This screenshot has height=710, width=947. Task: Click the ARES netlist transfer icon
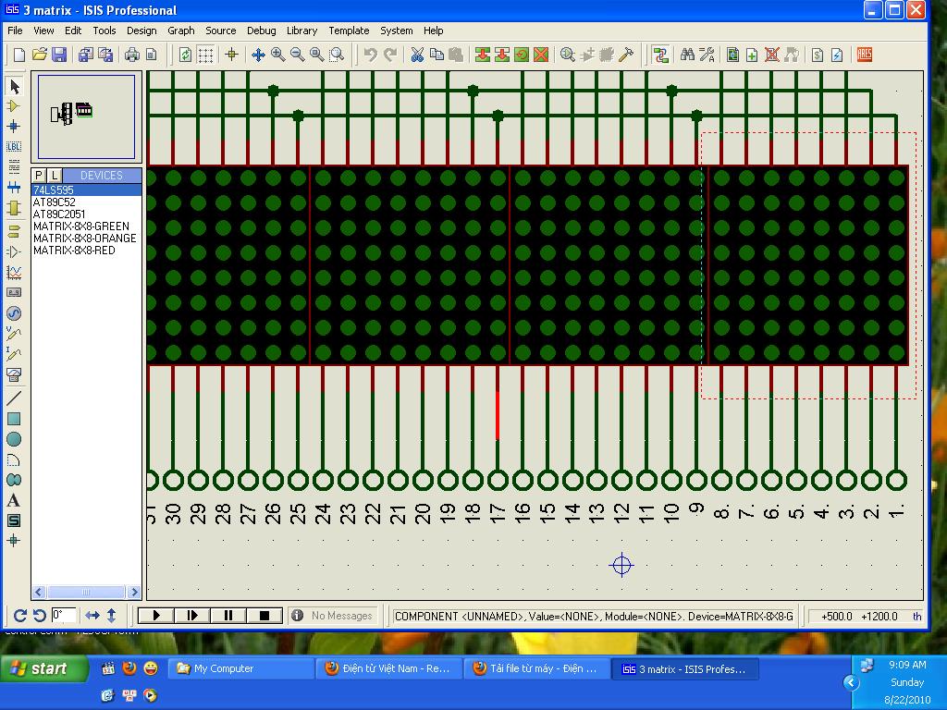(x=865, y=55)
